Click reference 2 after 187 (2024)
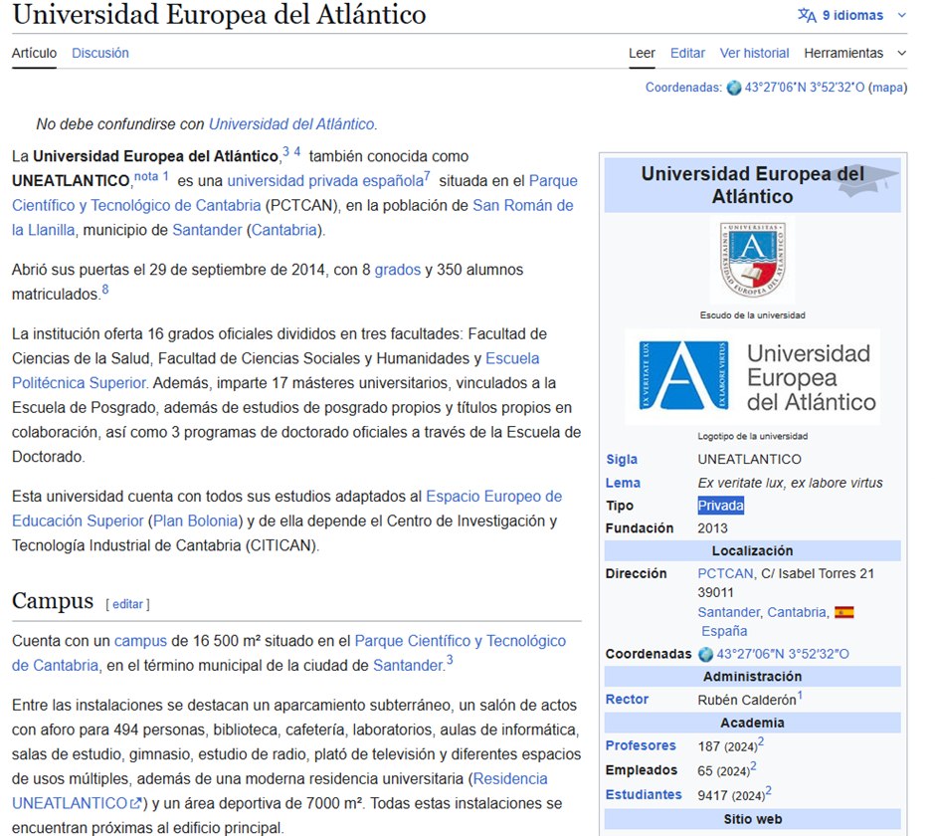This screenshot has width=935, height=836. tap(761, 741)
